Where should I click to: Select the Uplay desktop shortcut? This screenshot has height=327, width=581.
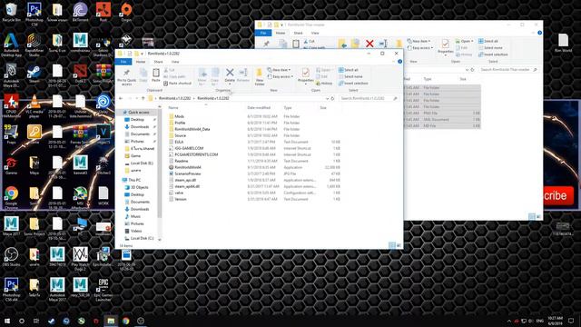[103, 104]
